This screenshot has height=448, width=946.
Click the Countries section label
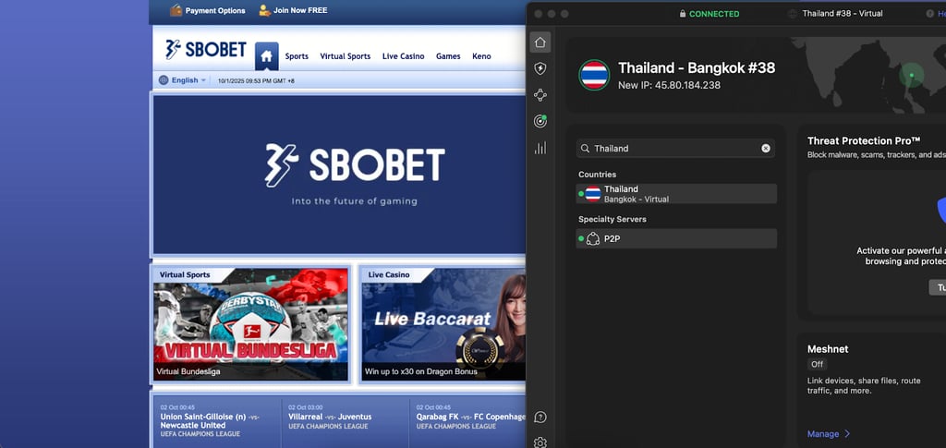[x=598, y=175]
